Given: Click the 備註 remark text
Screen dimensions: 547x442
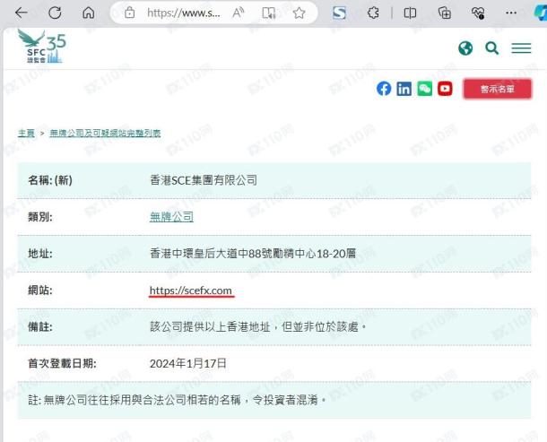Looking at the screenshot, I should (258, 327).
